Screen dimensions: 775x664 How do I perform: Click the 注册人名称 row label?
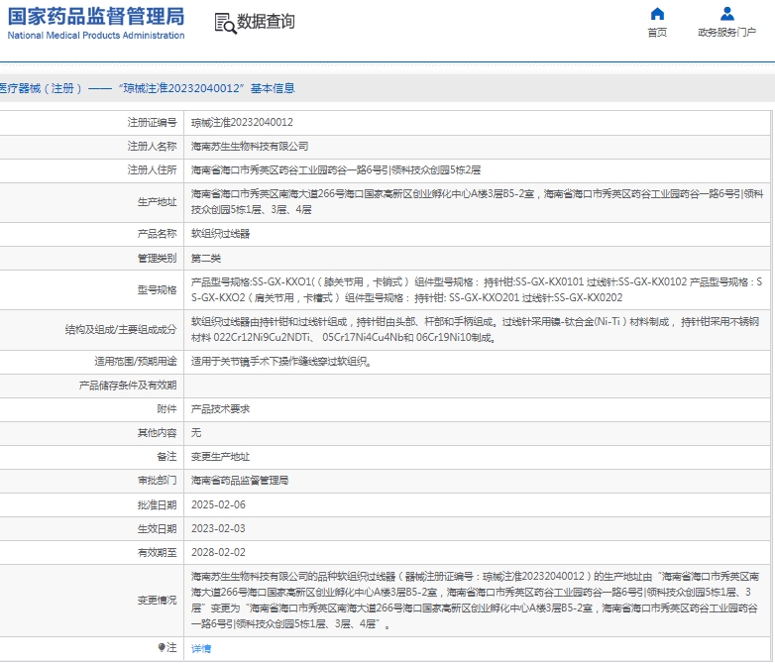coord(153,147)
